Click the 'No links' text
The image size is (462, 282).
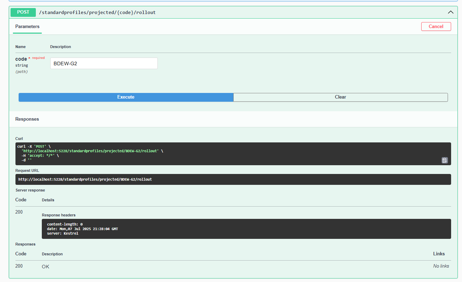click(441, 266)
